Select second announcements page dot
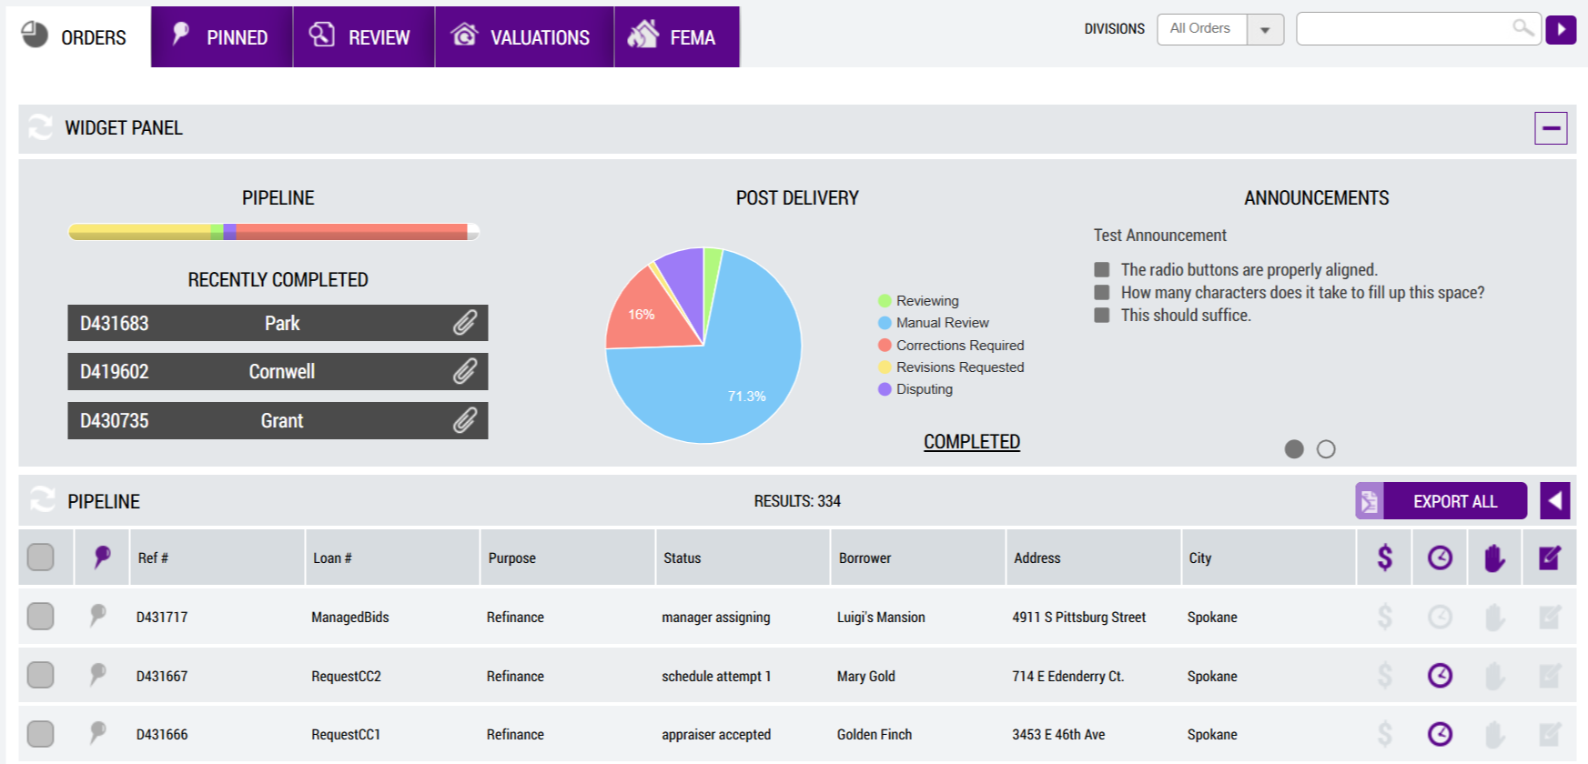 (1326, 448)
